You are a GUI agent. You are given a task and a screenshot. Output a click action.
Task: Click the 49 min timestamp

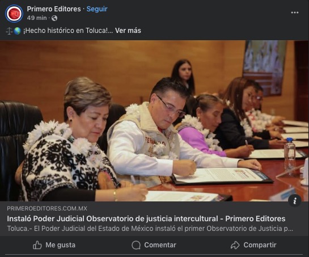pos(37,18)
